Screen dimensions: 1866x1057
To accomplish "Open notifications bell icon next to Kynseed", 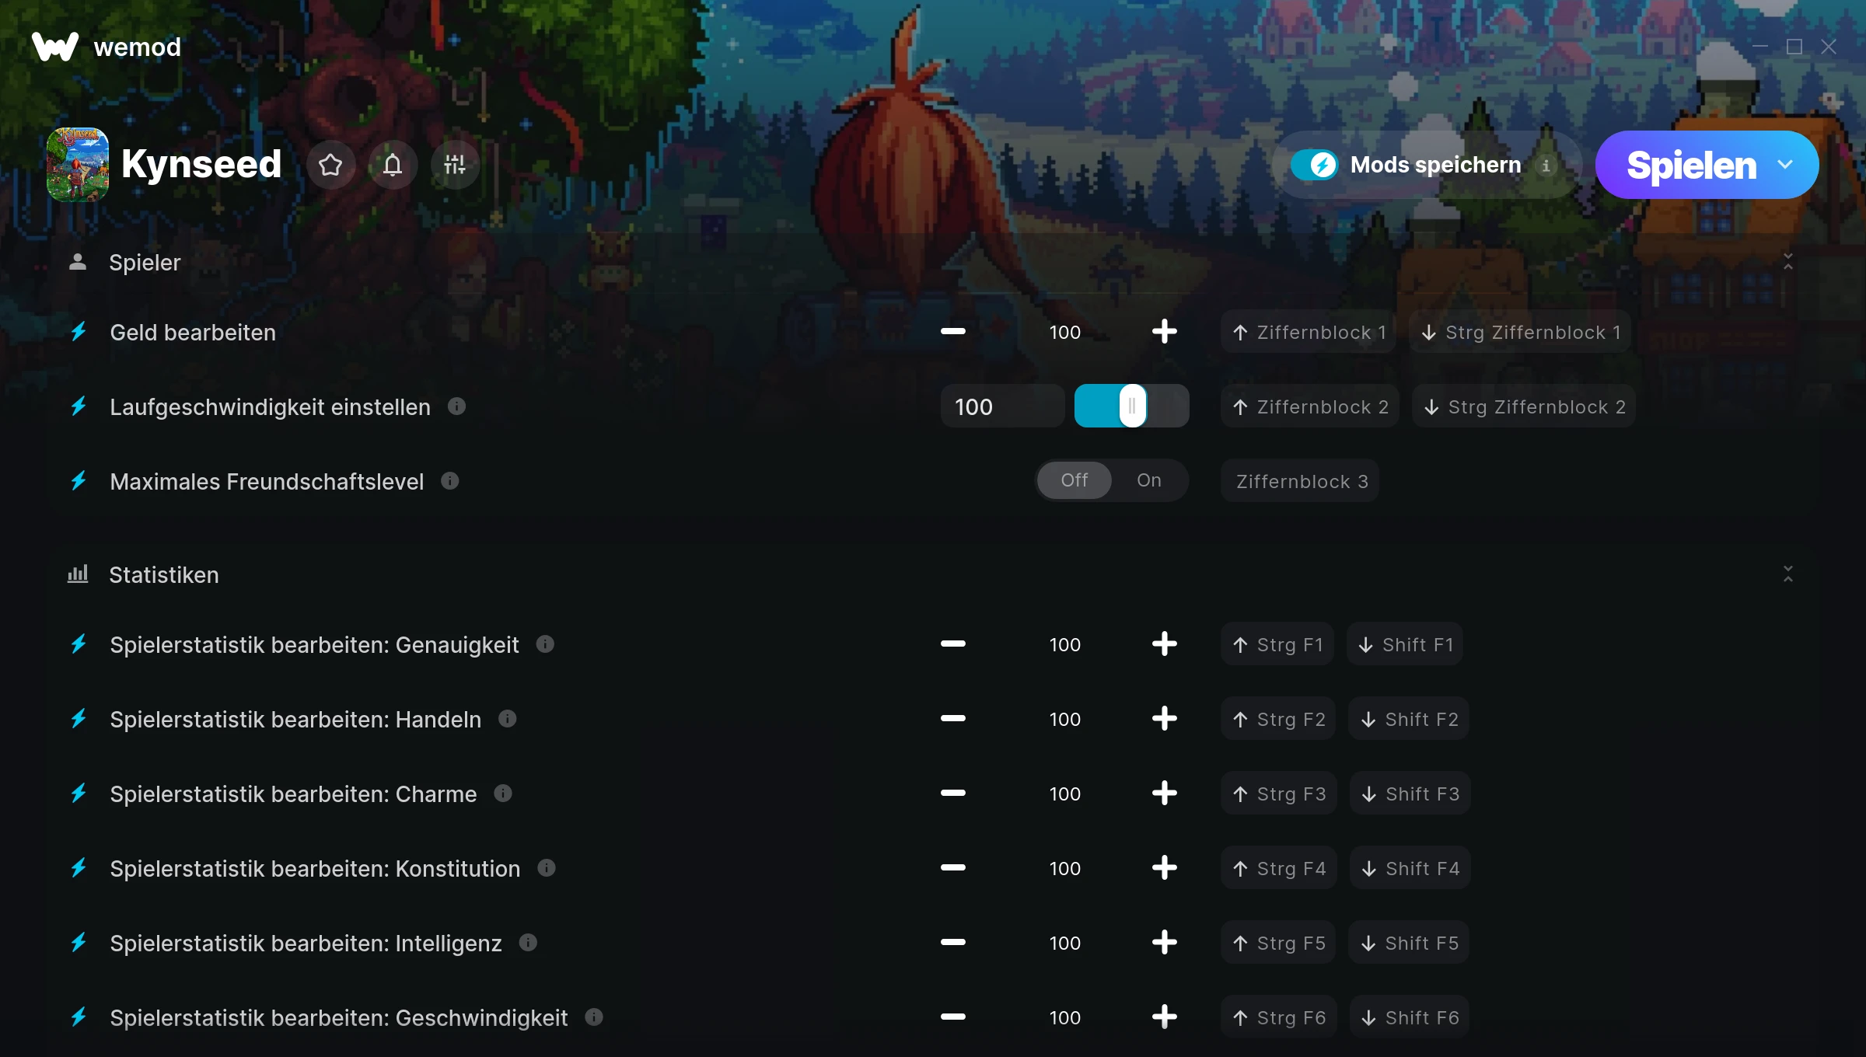I will tap(393, 165).
